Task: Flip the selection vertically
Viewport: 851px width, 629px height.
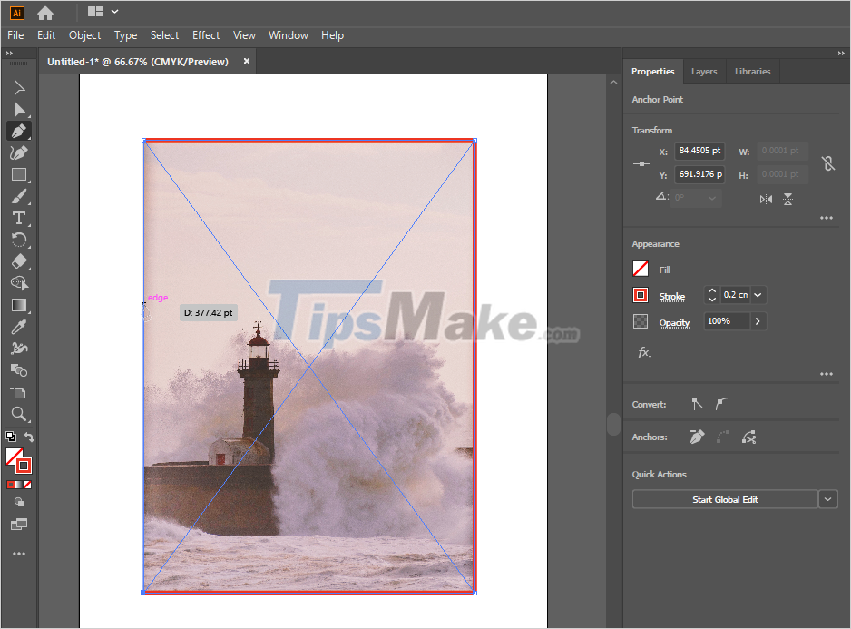Action: 787,198
